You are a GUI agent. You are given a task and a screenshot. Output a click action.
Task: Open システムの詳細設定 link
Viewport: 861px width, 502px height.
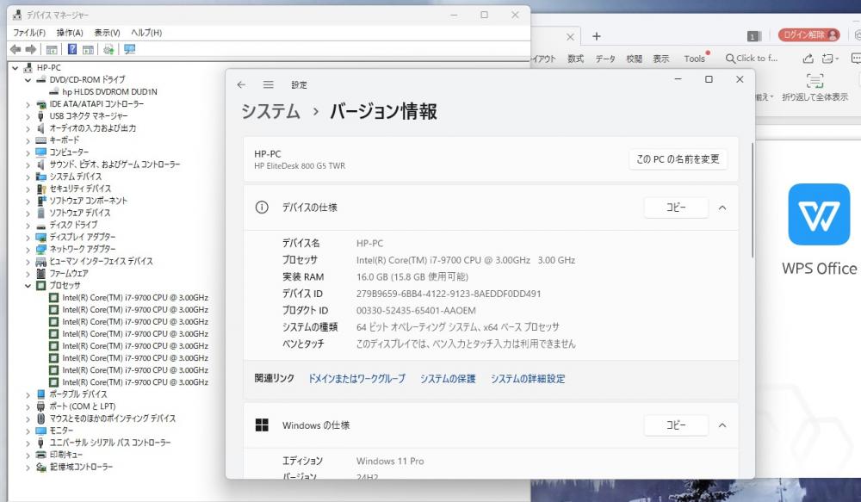coord(528,378)
